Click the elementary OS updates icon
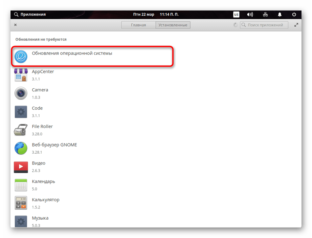This screenshot has width=312, height=238. point(21,57)
